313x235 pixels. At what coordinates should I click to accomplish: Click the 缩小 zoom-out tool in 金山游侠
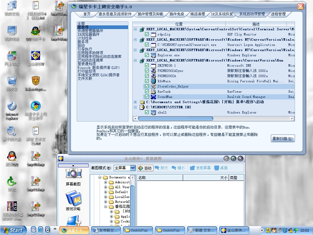[x=178, y=168]
